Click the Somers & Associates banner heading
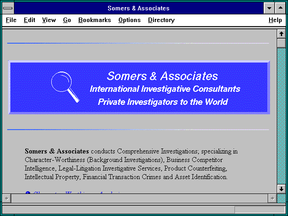This screenshot has width=288, height=216. [162, 76]
